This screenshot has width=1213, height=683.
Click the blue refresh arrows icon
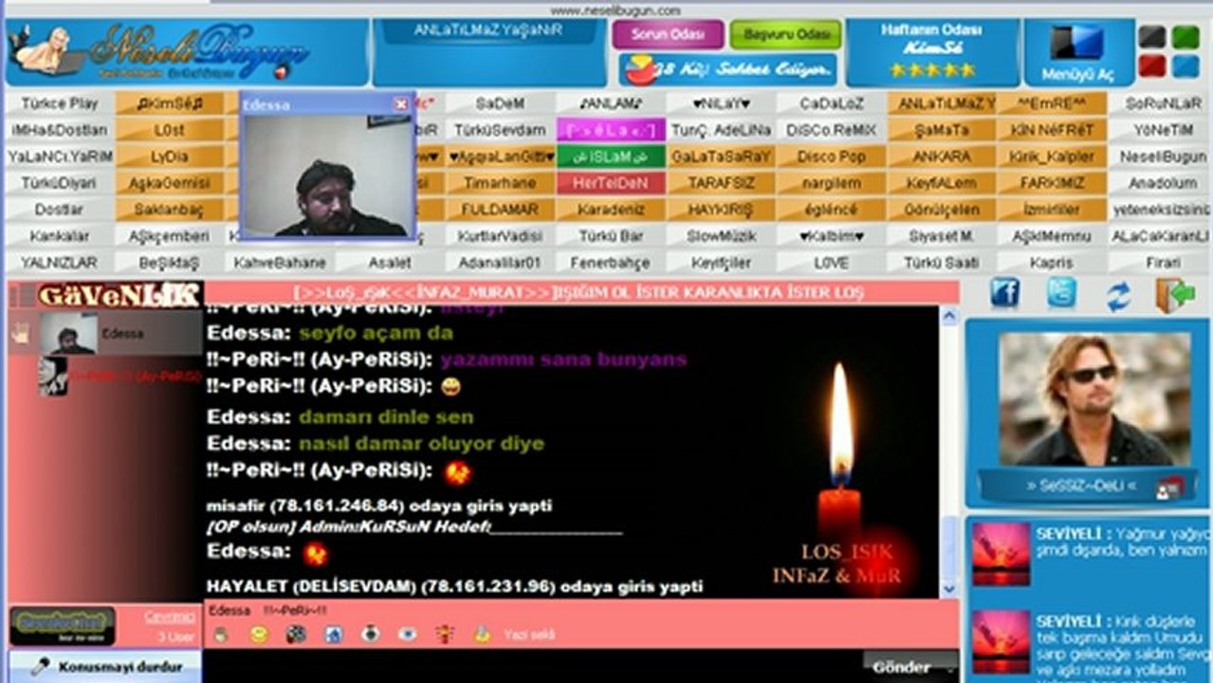(x=1118, y=296)
